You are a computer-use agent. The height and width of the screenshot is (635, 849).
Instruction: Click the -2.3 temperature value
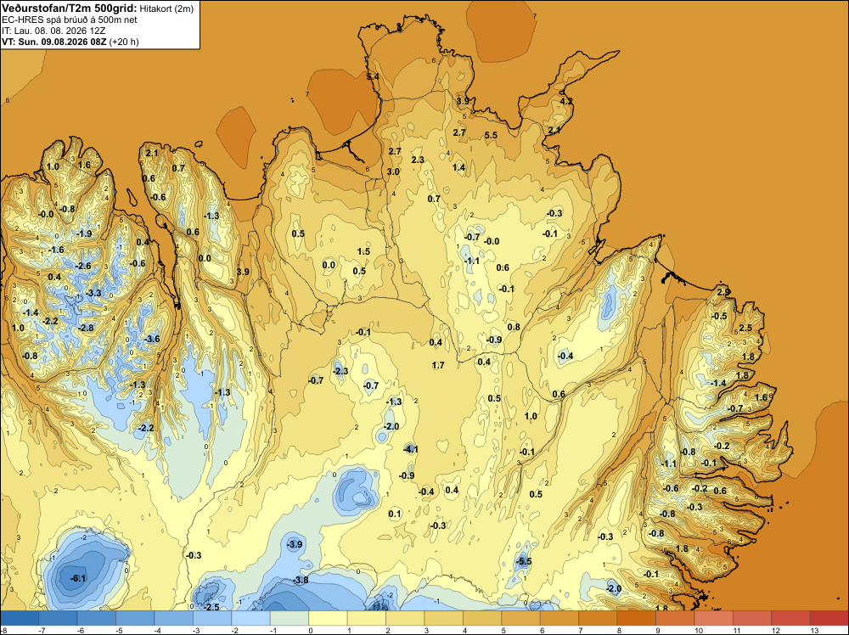(x=340, y=371)
